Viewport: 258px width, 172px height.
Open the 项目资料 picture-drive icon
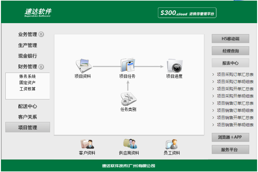pos(84,66)
